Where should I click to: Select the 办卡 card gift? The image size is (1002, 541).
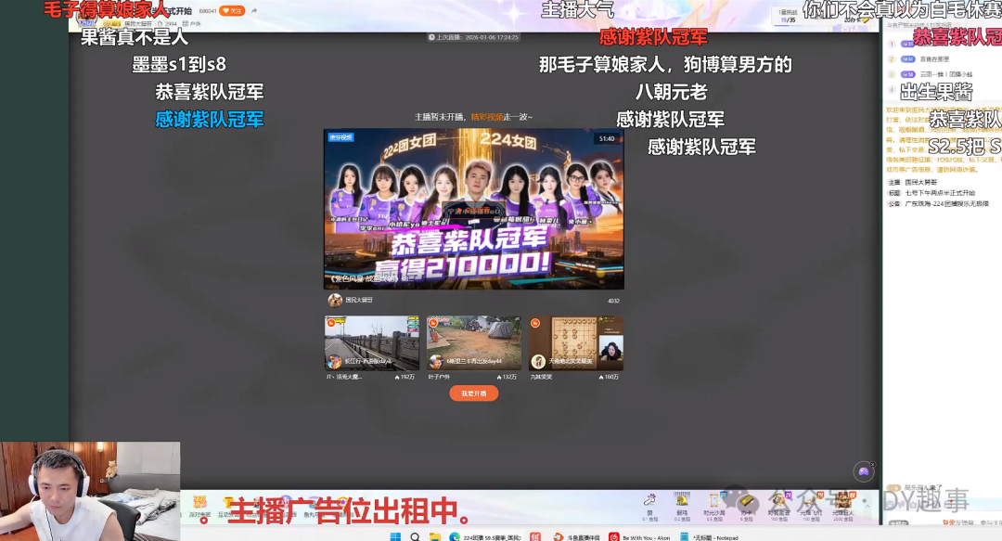pos(746,505)
